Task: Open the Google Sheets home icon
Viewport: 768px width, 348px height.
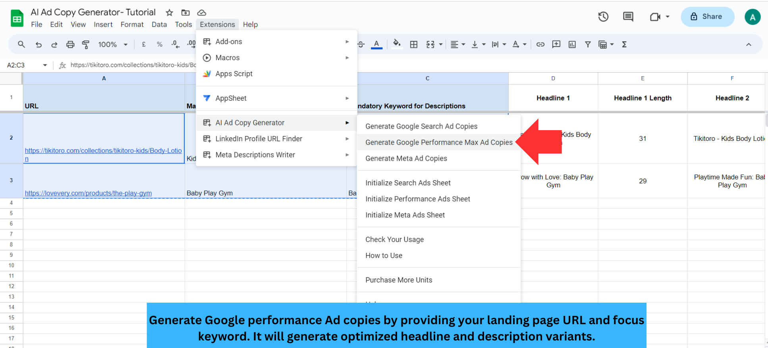Action: click(17, 18)
